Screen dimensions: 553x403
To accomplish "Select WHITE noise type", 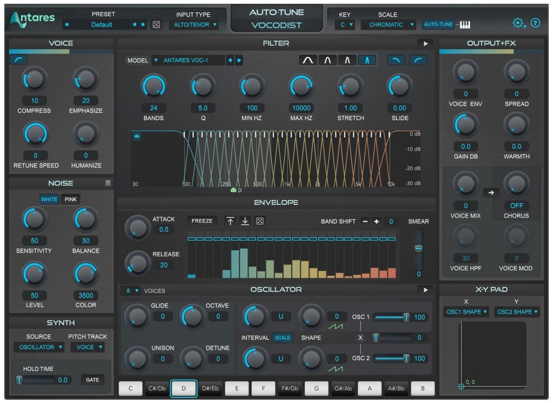I will click(x=49, y=199).
